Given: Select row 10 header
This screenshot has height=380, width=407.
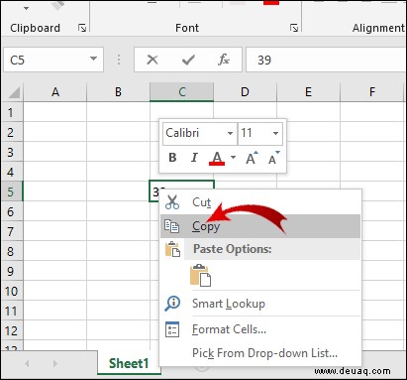Looking at the screenshot, I should pos(12,291).
